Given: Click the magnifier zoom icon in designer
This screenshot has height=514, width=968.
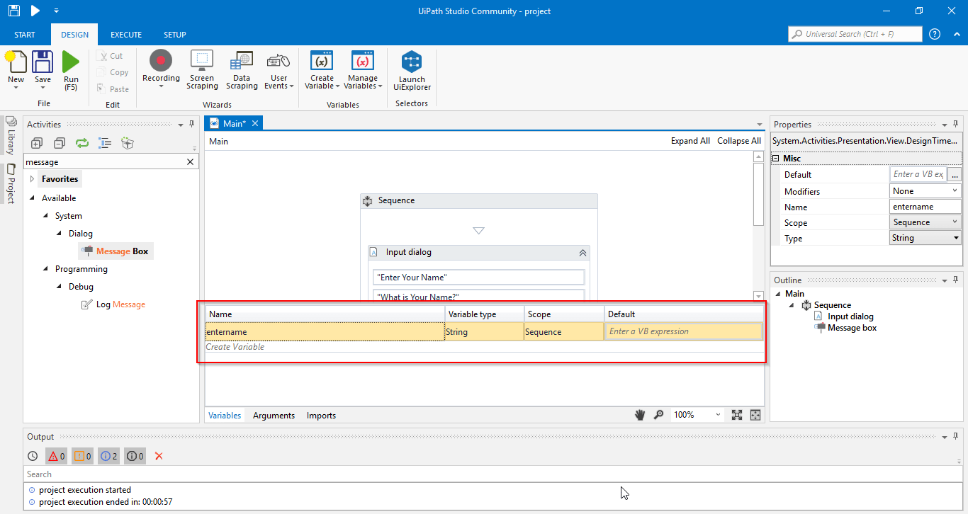Looking at the screenshot, I should pyautogui.click(x=658, y=415).
